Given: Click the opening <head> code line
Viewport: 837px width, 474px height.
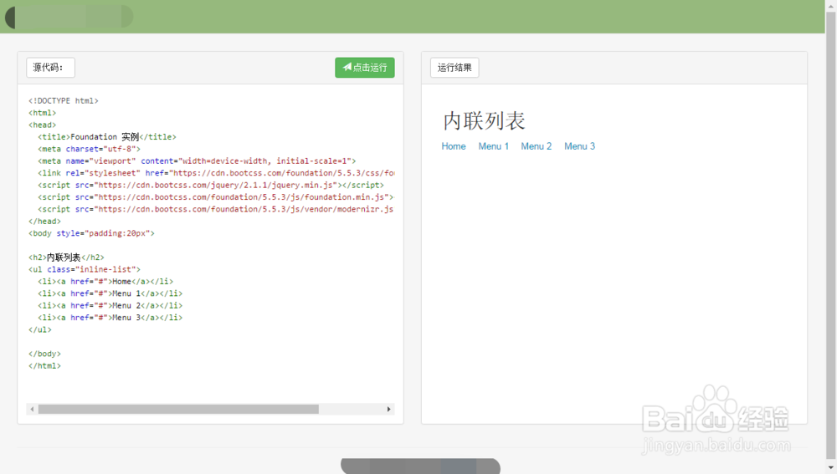Looking at the screenshot, I should tap(42, 125).
